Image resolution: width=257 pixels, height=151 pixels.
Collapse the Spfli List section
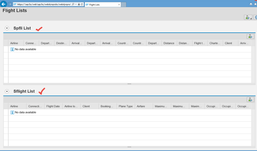click(7, 28)
